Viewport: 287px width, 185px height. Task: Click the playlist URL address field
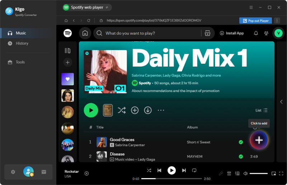pyautogui.click(x=154, y=21)
